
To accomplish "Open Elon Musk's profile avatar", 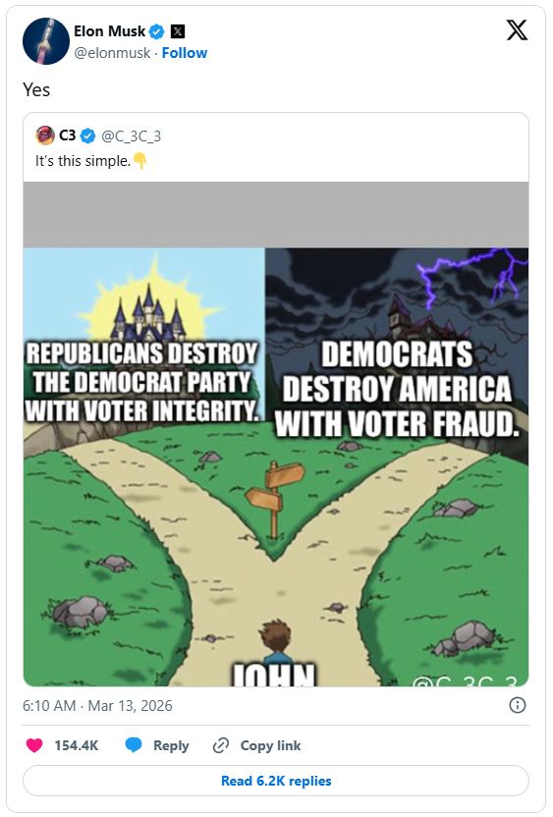I will pos(46,41).
